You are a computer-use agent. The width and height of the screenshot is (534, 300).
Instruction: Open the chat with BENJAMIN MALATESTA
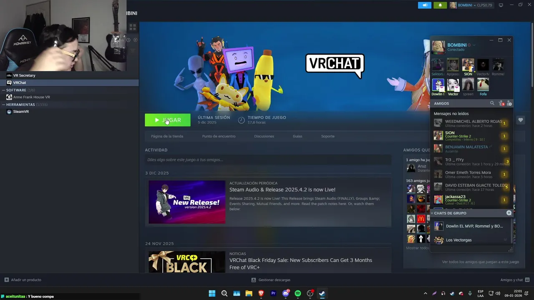pyautogui.click(x=471, y=149)
